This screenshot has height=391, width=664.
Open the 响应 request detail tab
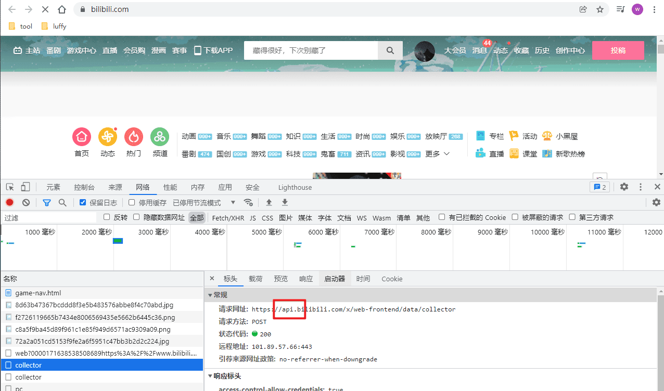pos(306,279)
